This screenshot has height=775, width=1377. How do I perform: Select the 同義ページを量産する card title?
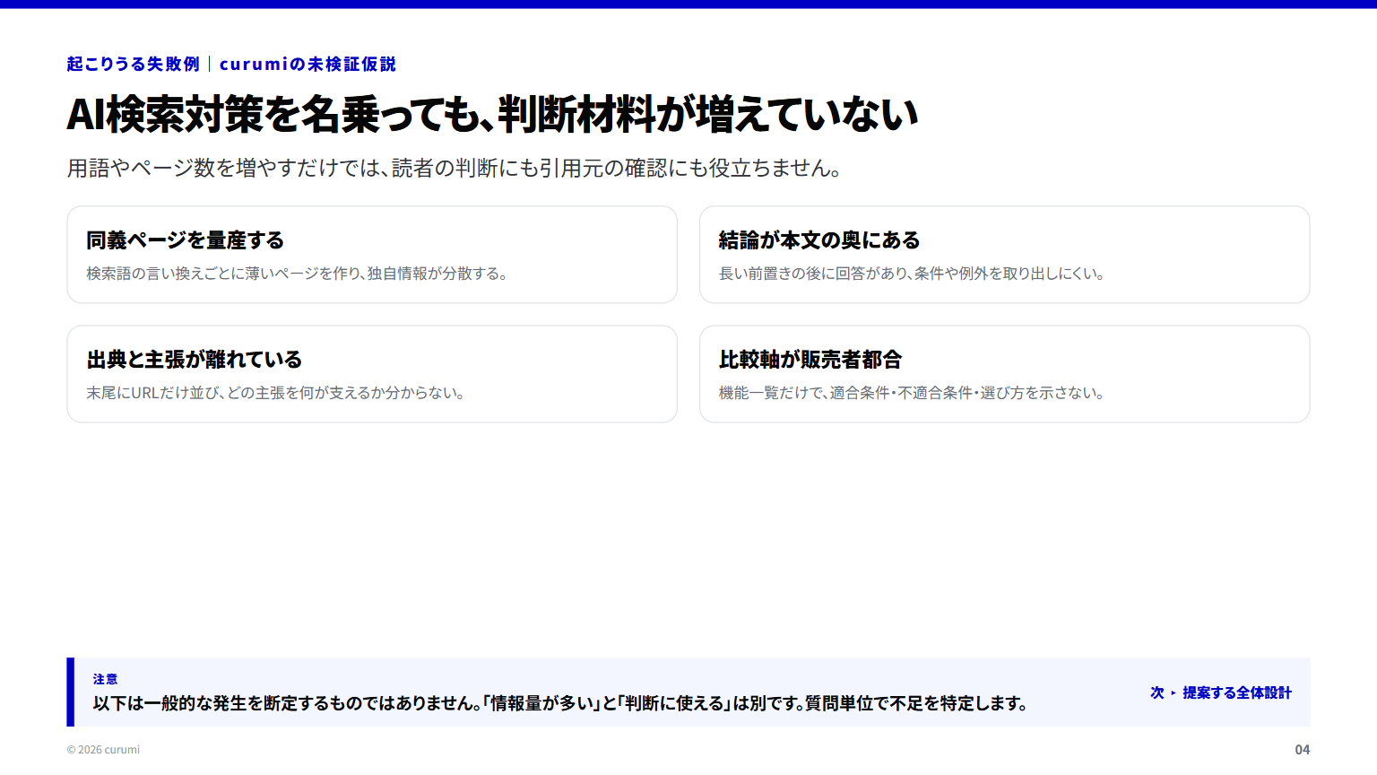(x=186, y=240)
